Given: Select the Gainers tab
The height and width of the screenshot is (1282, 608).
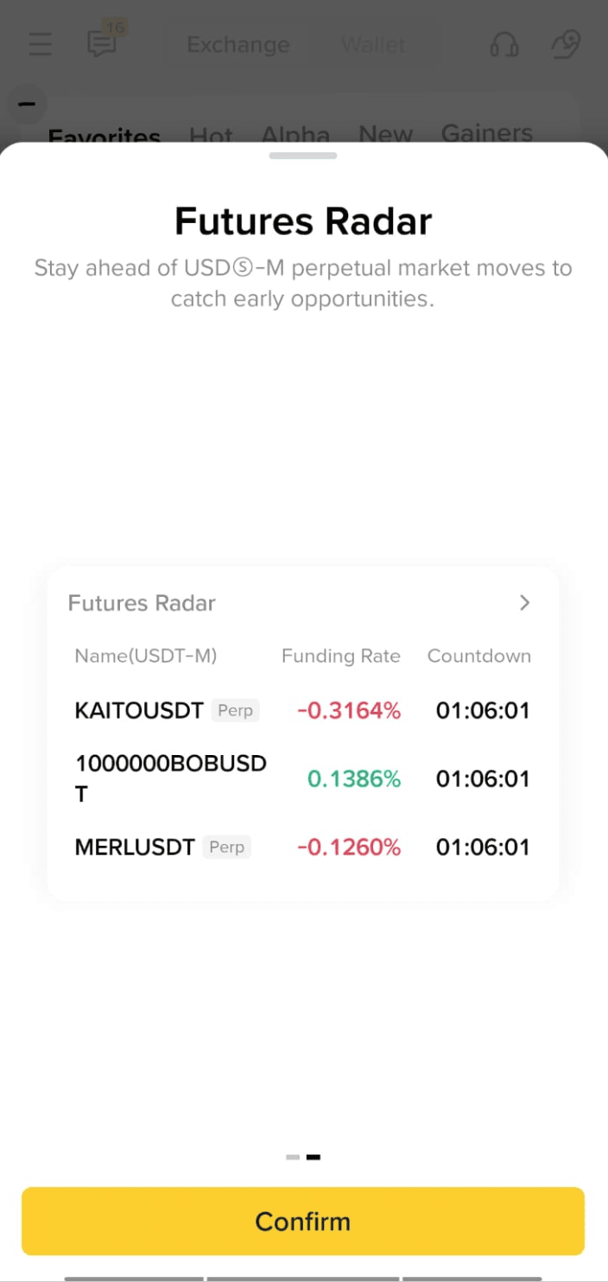Looking at the screenshot, I should coord(486,133).
